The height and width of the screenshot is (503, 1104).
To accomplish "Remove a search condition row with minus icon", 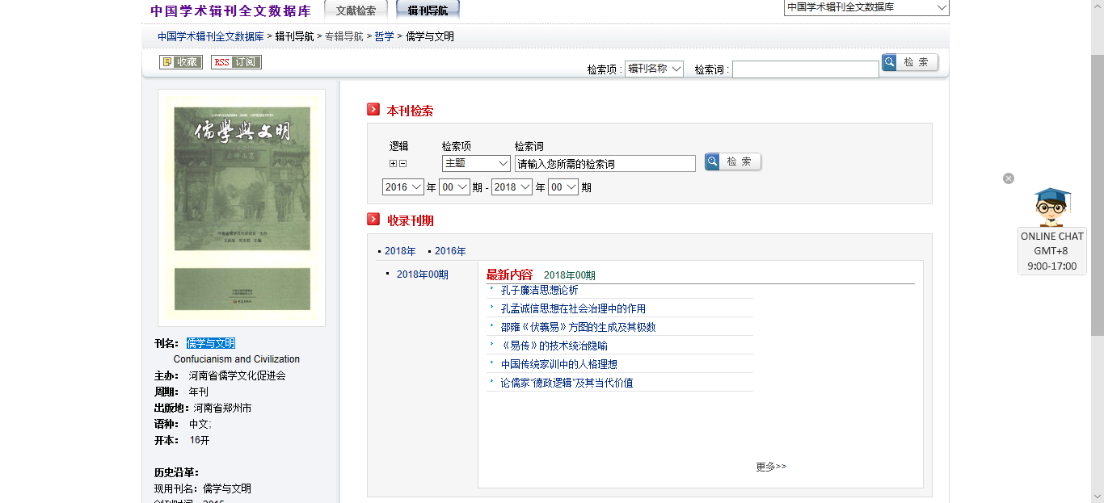I will tap(402, 164).
